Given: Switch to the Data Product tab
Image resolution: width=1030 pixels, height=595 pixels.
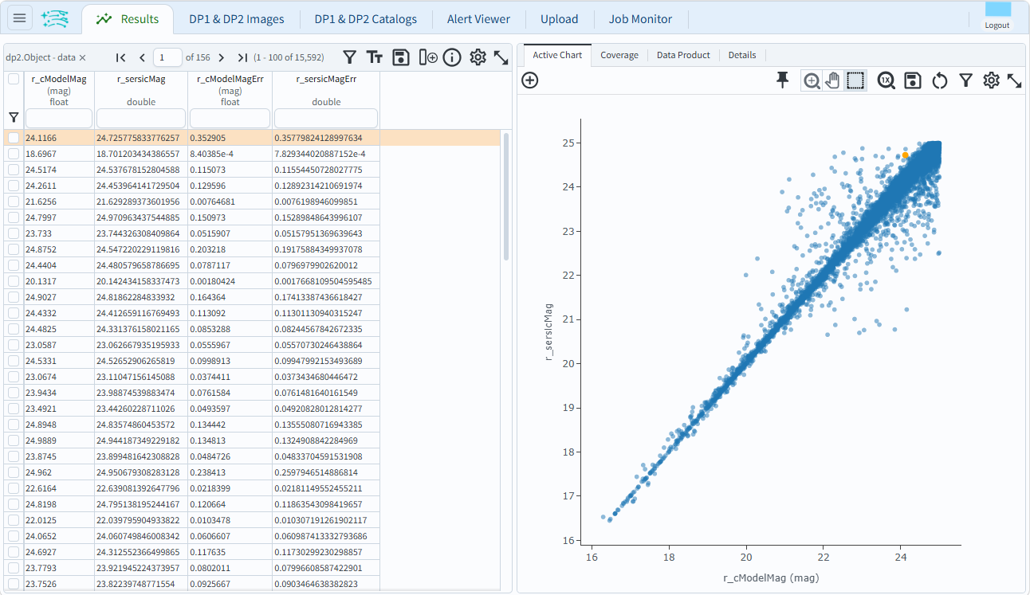Looking at the screenshot, I should (683, 55).
